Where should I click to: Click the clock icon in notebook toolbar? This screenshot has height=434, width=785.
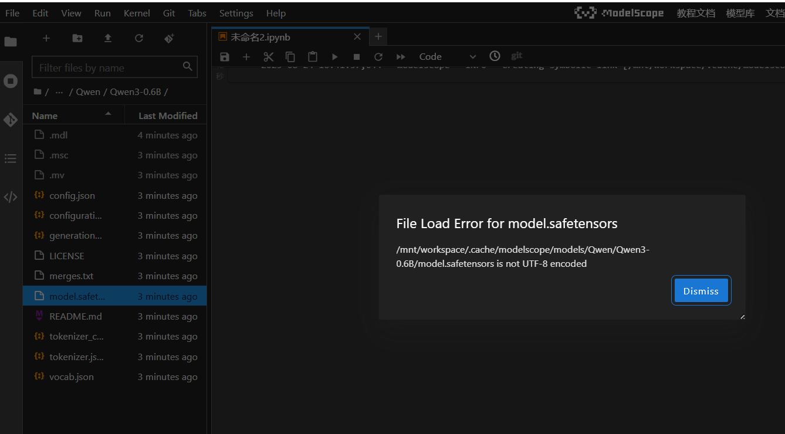pyautogui.click(x=495, y=56)
